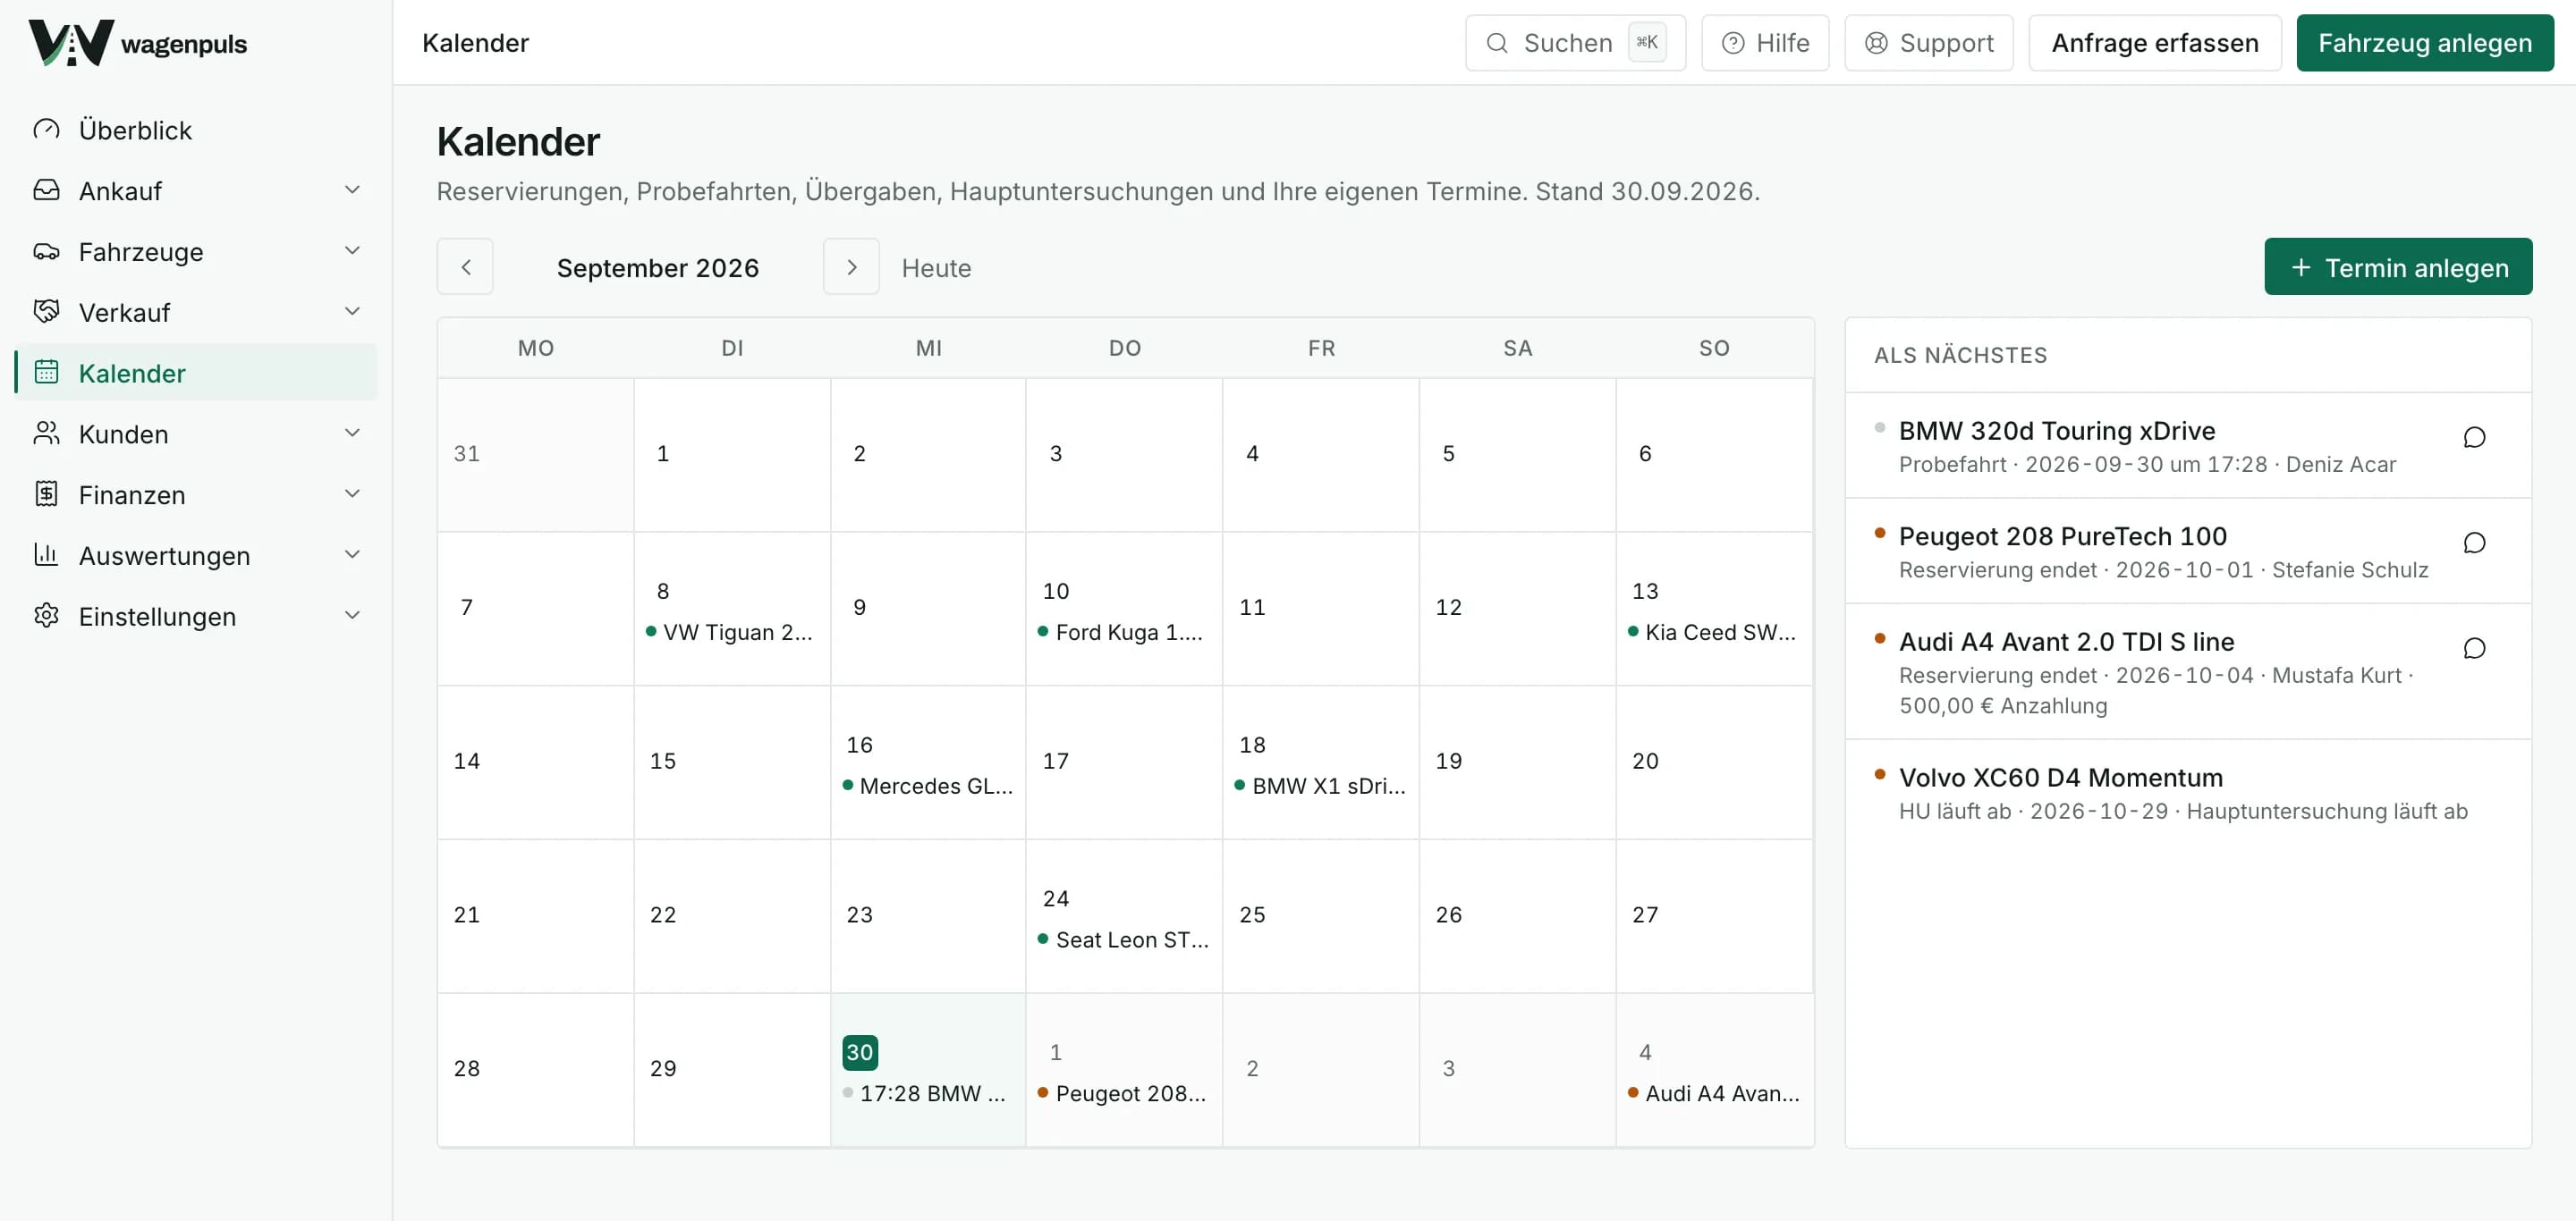Expand the Kunden submenu chevron

click(352, 434)
